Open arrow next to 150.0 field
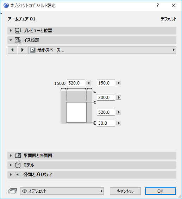The height and width of the screenshot is (199, 182). 119,83
